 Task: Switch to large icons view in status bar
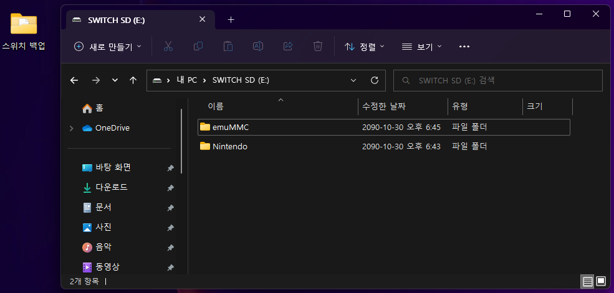pos(601,281)
